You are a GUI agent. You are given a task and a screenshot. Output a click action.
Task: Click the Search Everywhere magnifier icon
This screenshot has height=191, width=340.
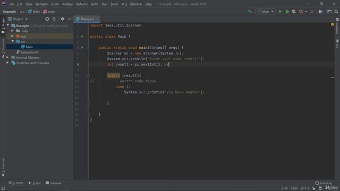click(336, 12)
